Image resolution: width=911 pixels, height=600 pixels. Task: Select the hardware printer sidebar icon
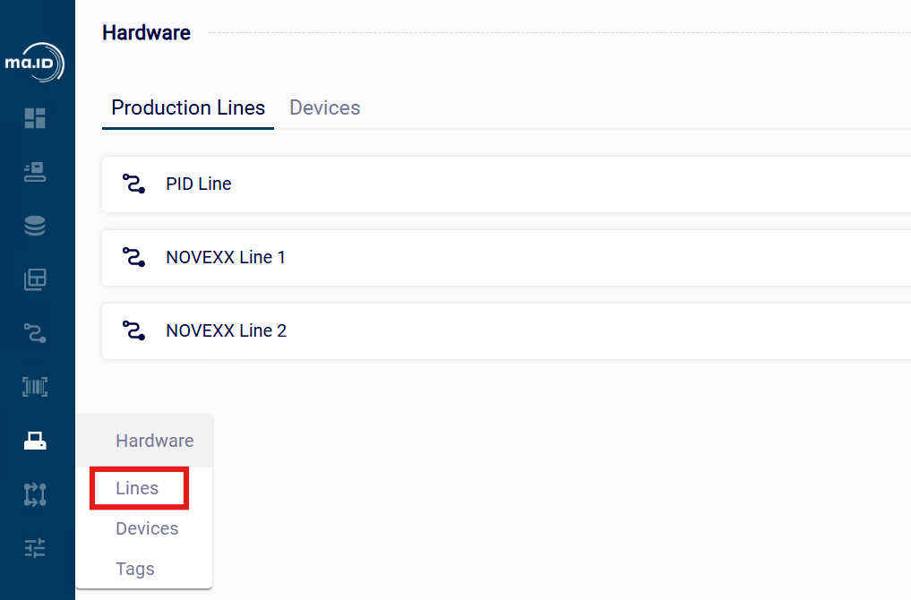[x=35, y=441]
